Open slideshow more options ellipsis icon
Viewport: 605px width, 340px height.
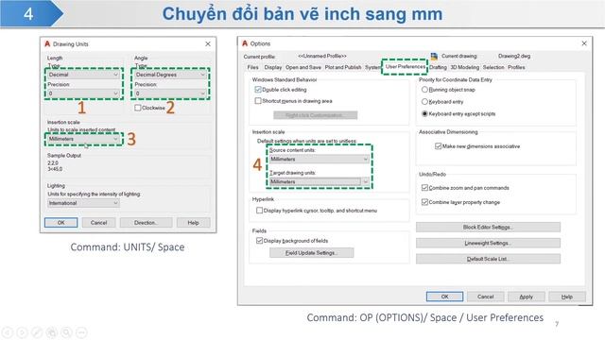tap(81, 332)
